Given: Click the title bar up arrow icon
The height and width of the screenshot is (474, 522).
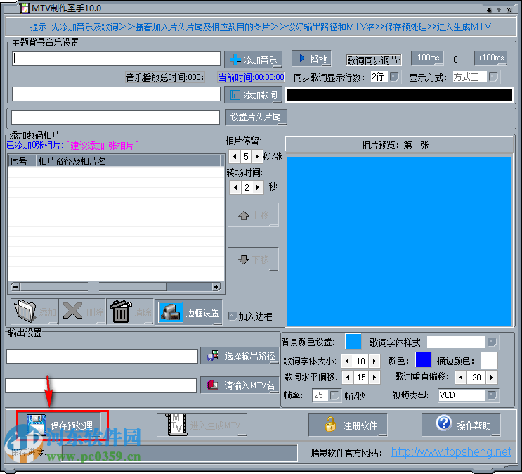Looking at the screenshot, I should [499, 10].
